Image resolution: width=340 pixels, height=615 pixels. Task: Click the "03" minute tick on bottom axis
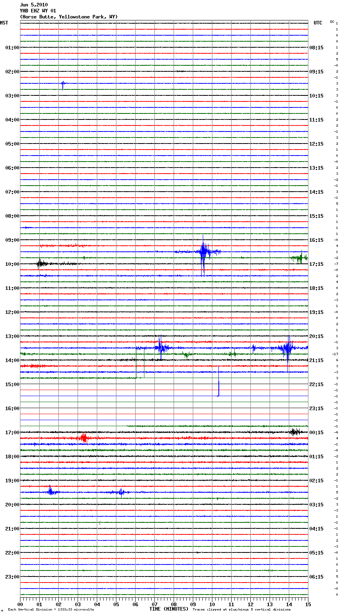pyautogui.click(x=78, y=604)
